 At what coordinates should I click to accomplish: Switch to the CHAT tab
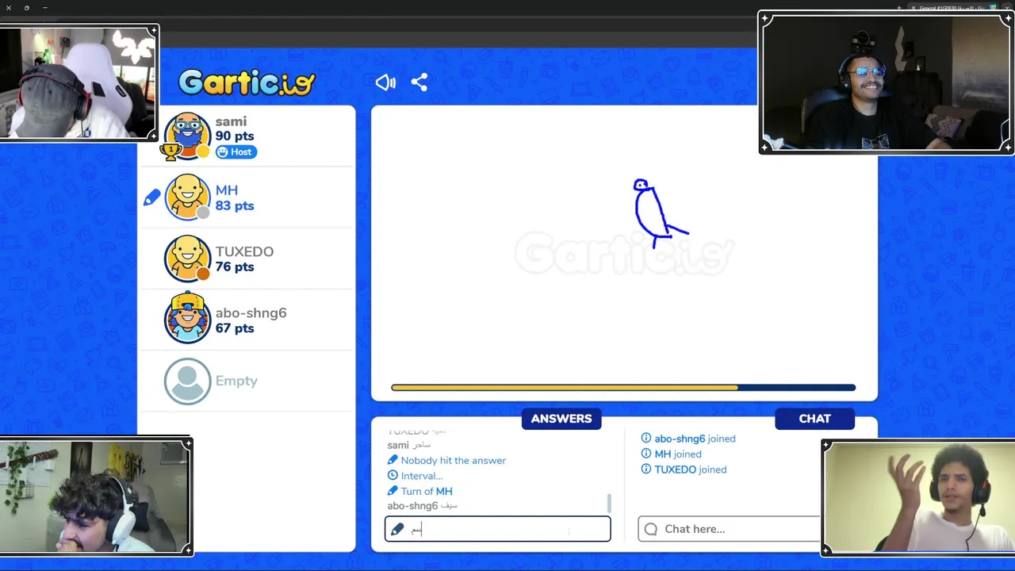pyautogui.click(x=814, y=419)
